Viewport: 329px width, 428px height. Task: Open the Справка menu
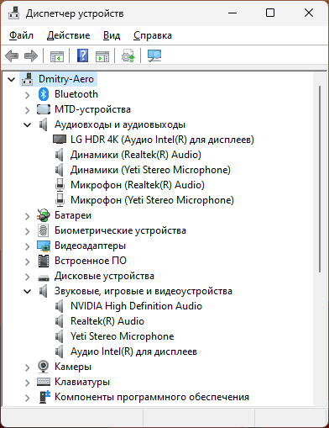click(x=153, y=35)
